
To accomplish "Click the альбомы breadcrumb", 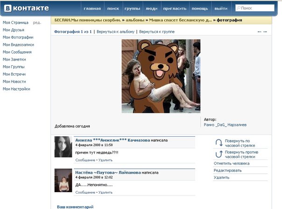I will [x=135, y=20].
